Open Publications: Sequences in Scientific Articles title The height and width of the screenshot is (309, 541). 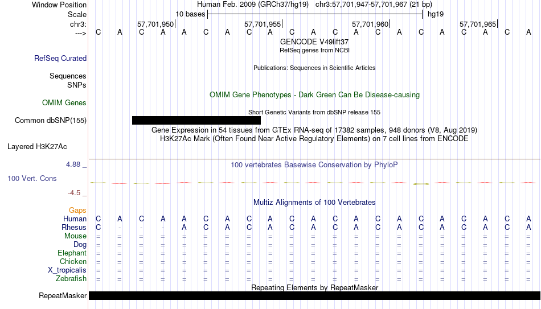(314, 68)
